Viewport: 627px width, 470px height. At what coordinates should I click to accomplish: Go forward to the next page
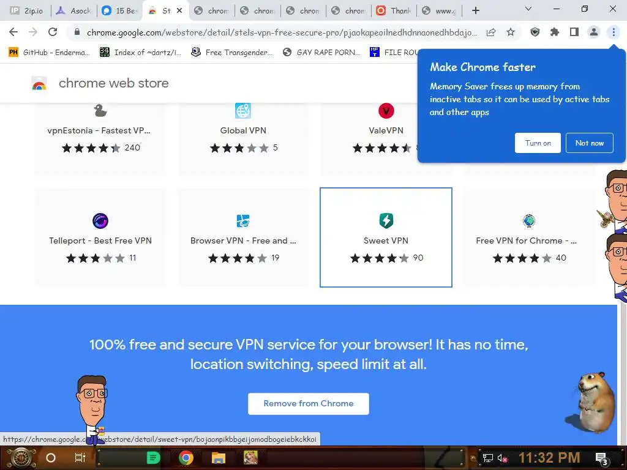coord(33,32)
